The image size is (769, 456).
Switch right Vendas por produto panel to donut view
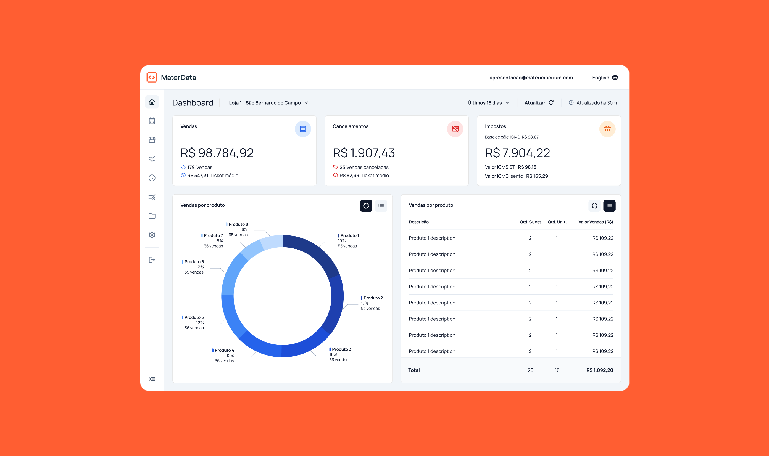594,206
